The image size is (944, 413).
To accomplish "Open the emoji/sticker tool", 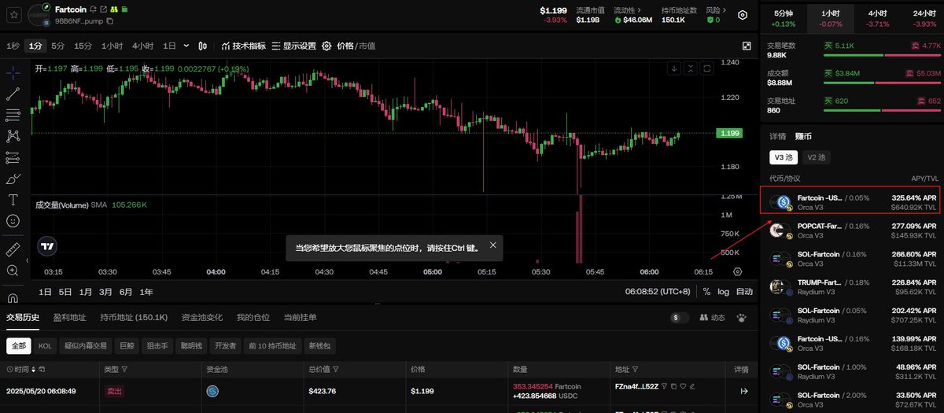I will pos(13,221).
